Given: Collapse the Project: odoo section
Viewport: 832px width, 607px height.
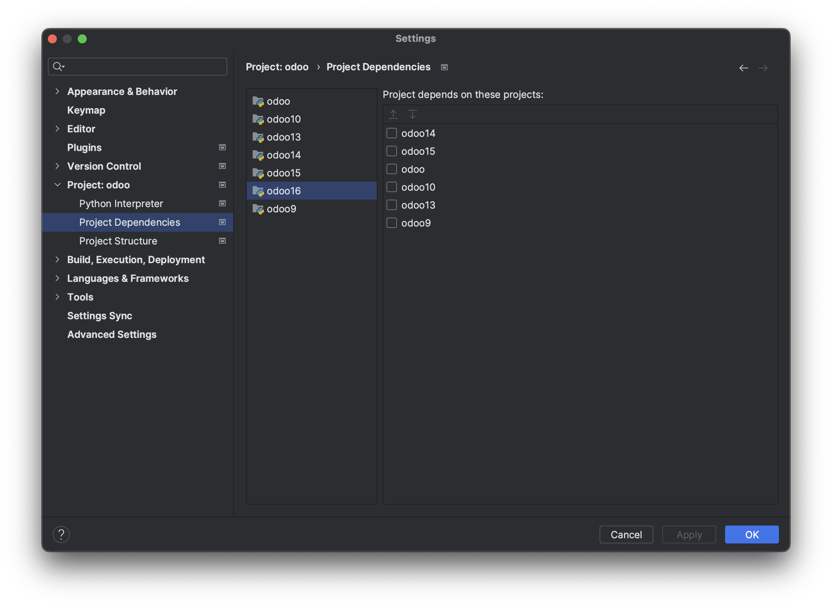Looking at the screenshot, I should pyautogui.click(x=58, y=185).
